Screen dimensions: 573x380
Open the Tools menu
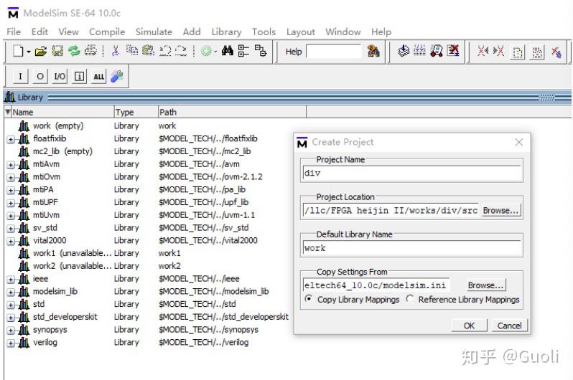264,32
